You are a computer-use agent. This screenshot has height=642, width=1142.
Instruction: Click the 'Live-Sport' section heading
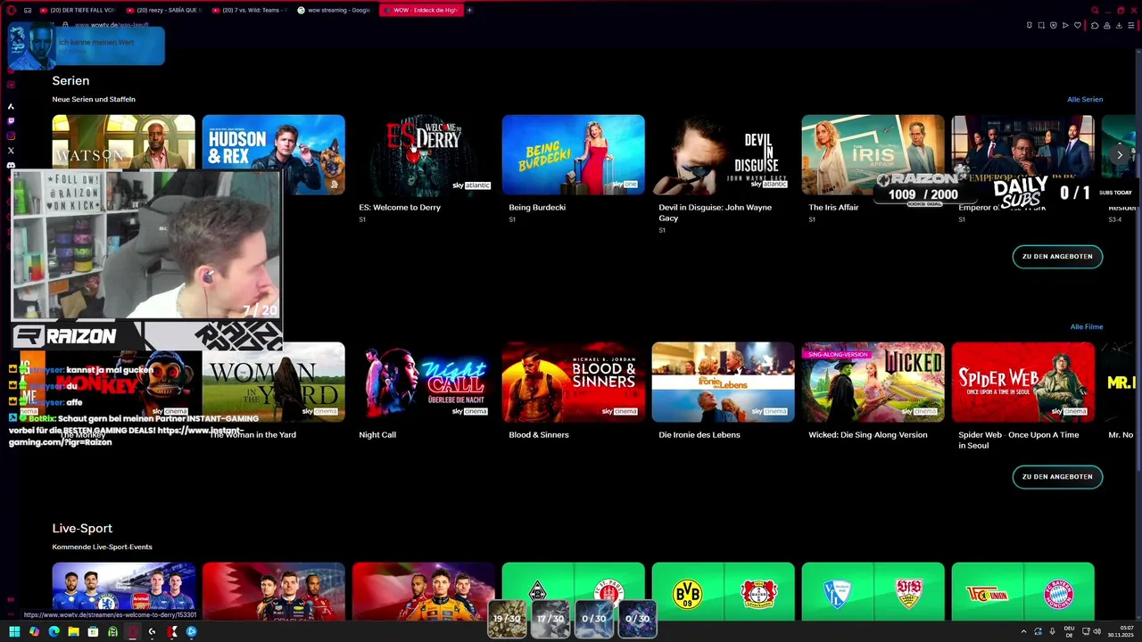pos(82,529)
